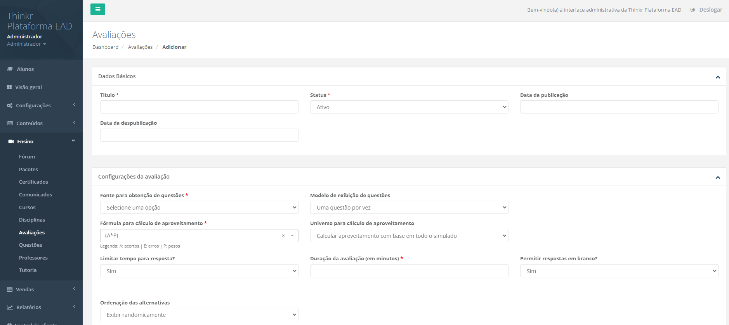729x325 pixels.
Task: Click the graduation cap icon beside Alunos
Action: click(10, 69)
